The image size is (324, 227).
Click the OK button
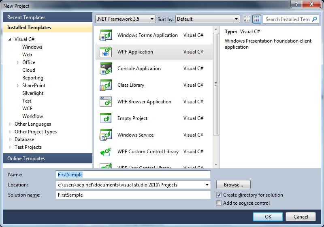(268, 216)
